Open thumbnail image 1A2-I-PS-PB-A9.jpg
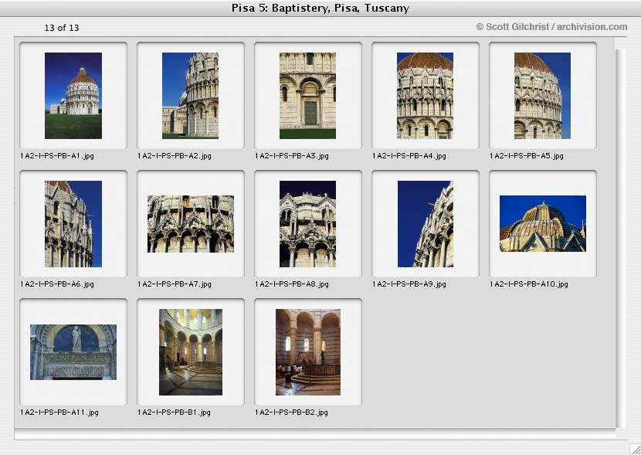Image resolution: width=641 pixels, height=455 pixels. pos(426,224)
